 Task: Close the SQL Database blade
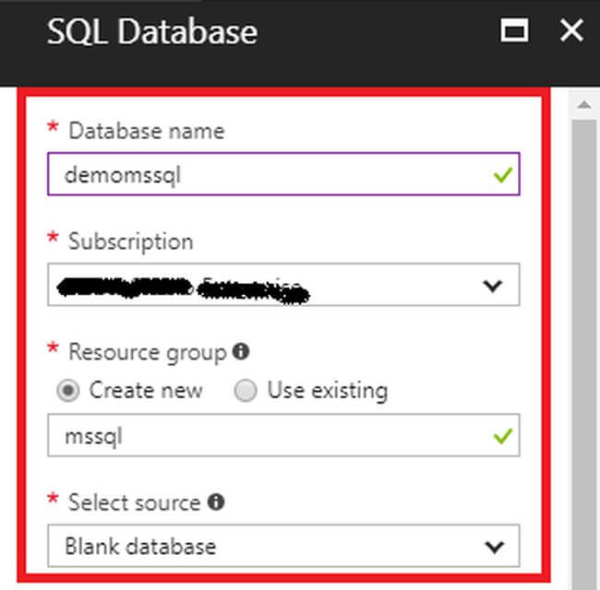[571, 31]
